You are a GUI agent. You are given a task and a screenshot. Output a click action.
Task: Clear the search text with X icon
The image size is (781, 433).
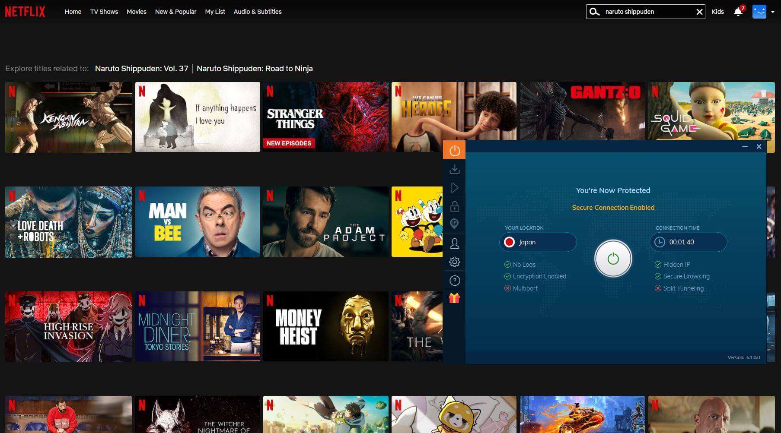point(699,12)
